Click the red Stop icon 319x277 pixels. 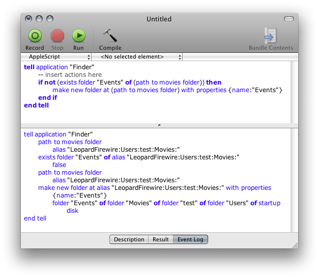[x=57, y=36]
